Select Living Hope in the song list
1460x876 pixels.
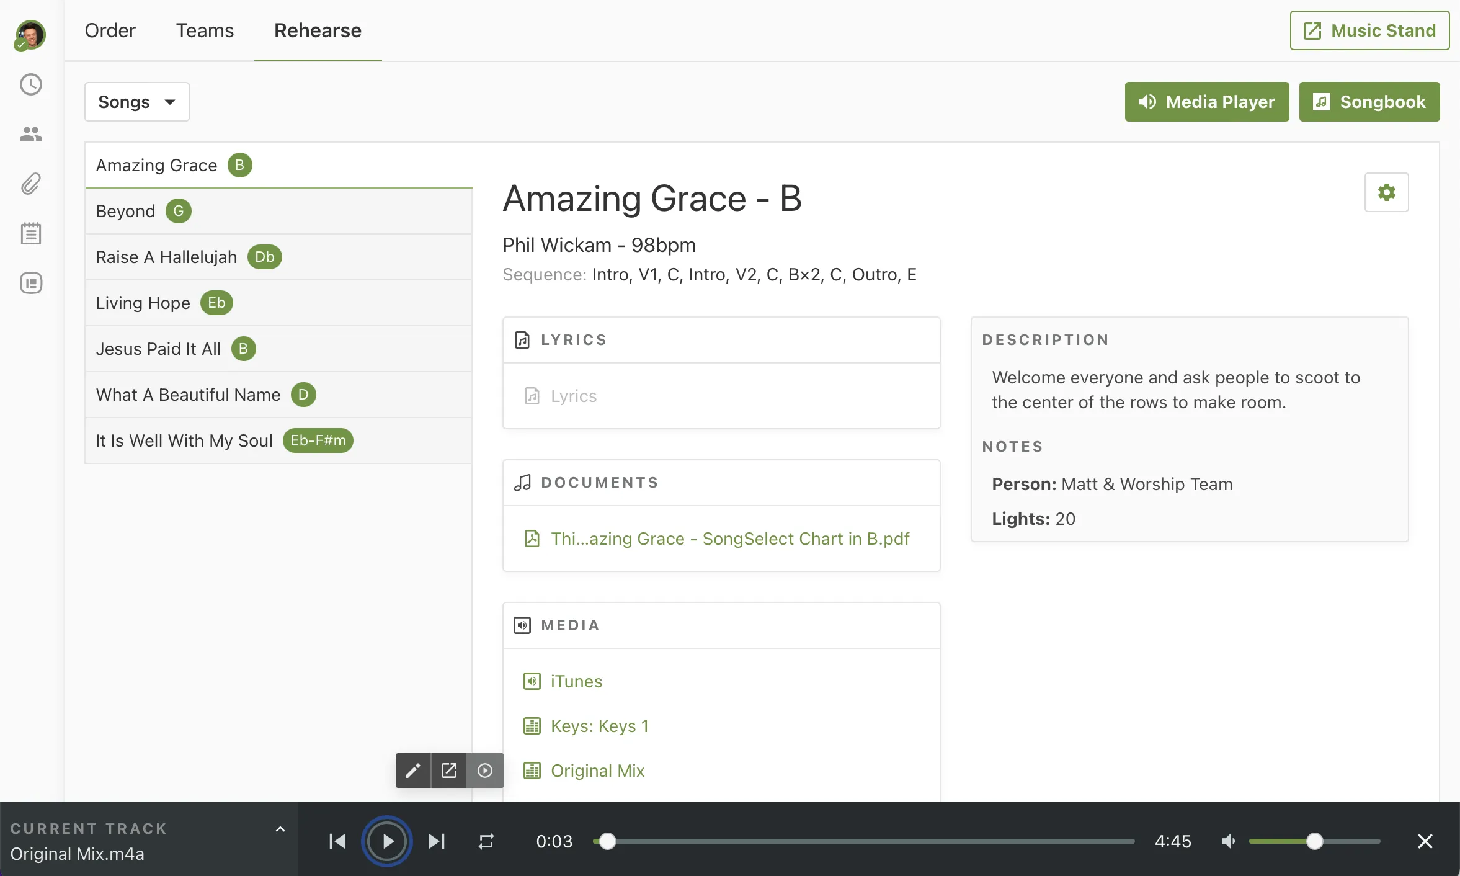coord(143,303)
